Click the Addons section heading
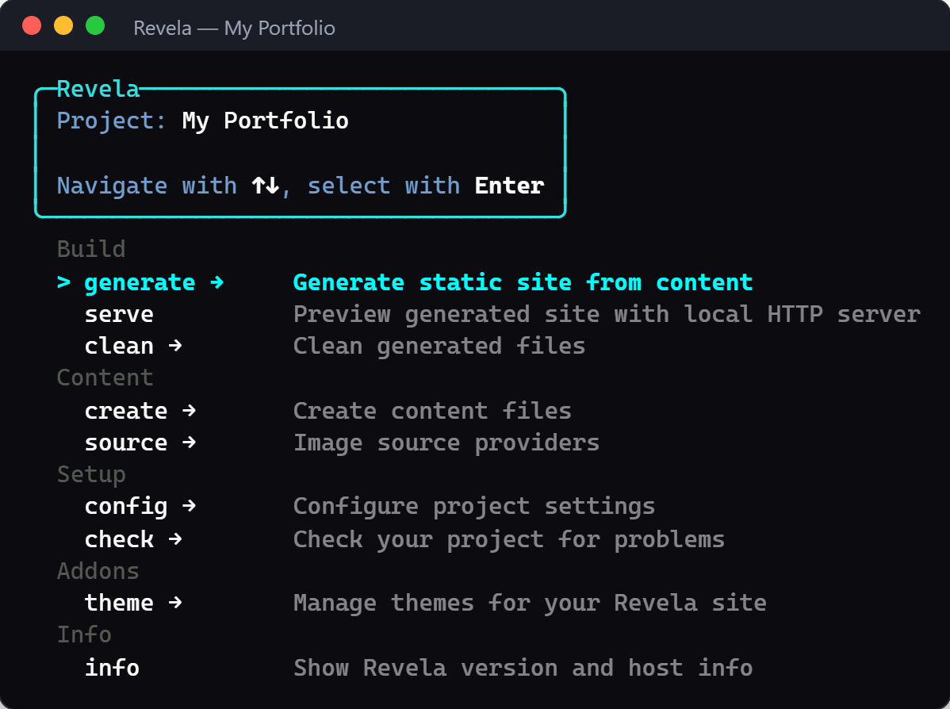 [x=98, y=572]
